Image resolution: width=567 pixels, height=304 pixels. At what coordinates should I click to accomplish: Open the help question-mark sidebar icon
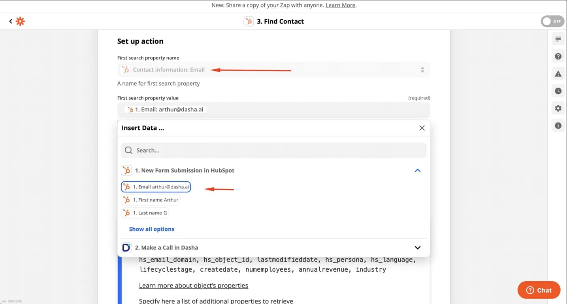point(558,56)
